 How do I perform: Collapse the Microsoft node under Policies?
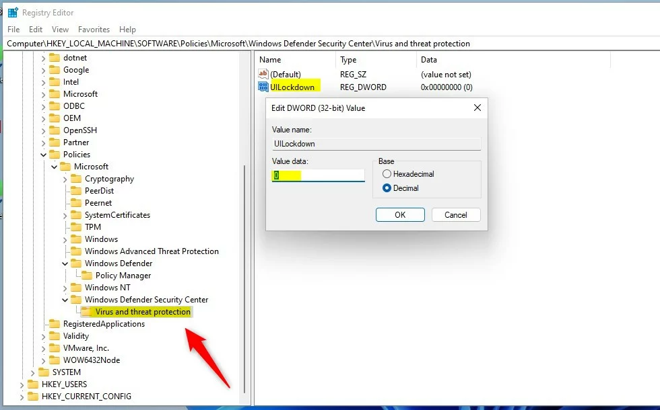pos(55,167)
